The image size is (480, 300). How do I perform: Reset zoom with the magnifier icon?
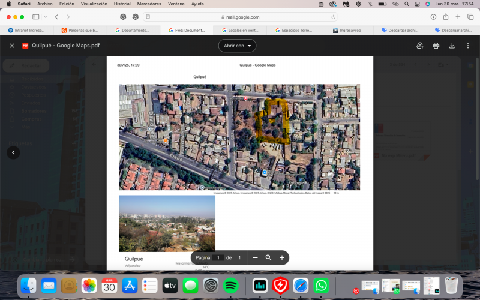coord(268,257)
